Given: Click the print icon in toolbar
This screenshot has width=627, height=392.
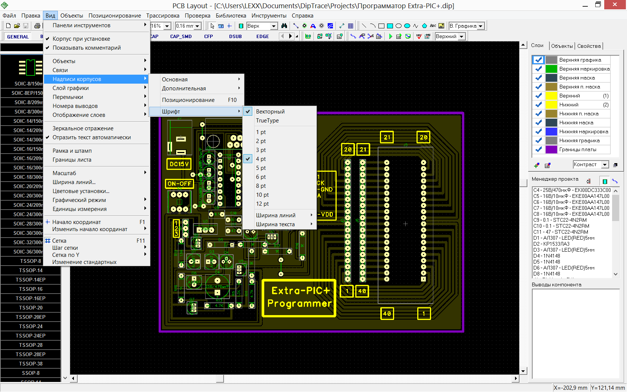Looking at the screenshot, I should pos(37,26).
